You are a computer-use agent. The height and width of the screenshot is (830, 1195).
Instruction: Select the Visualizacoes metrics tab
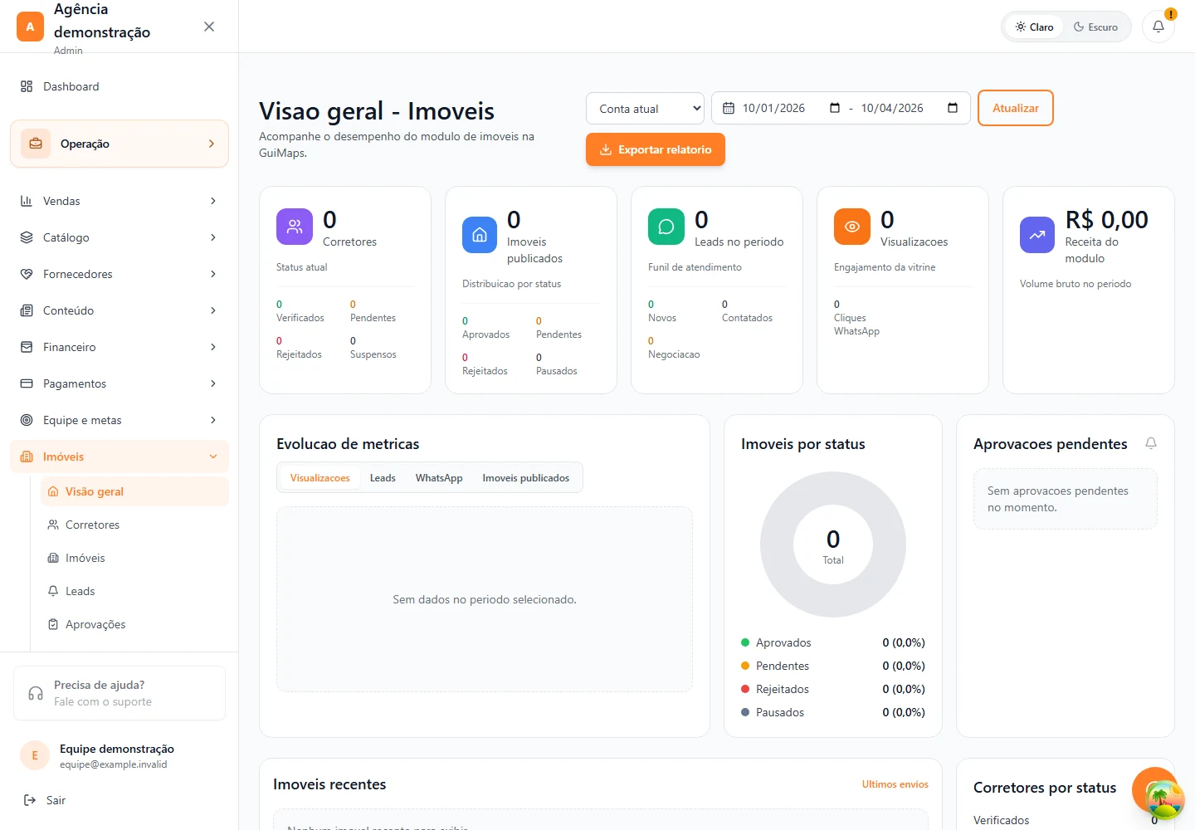[x=319, y=477]
